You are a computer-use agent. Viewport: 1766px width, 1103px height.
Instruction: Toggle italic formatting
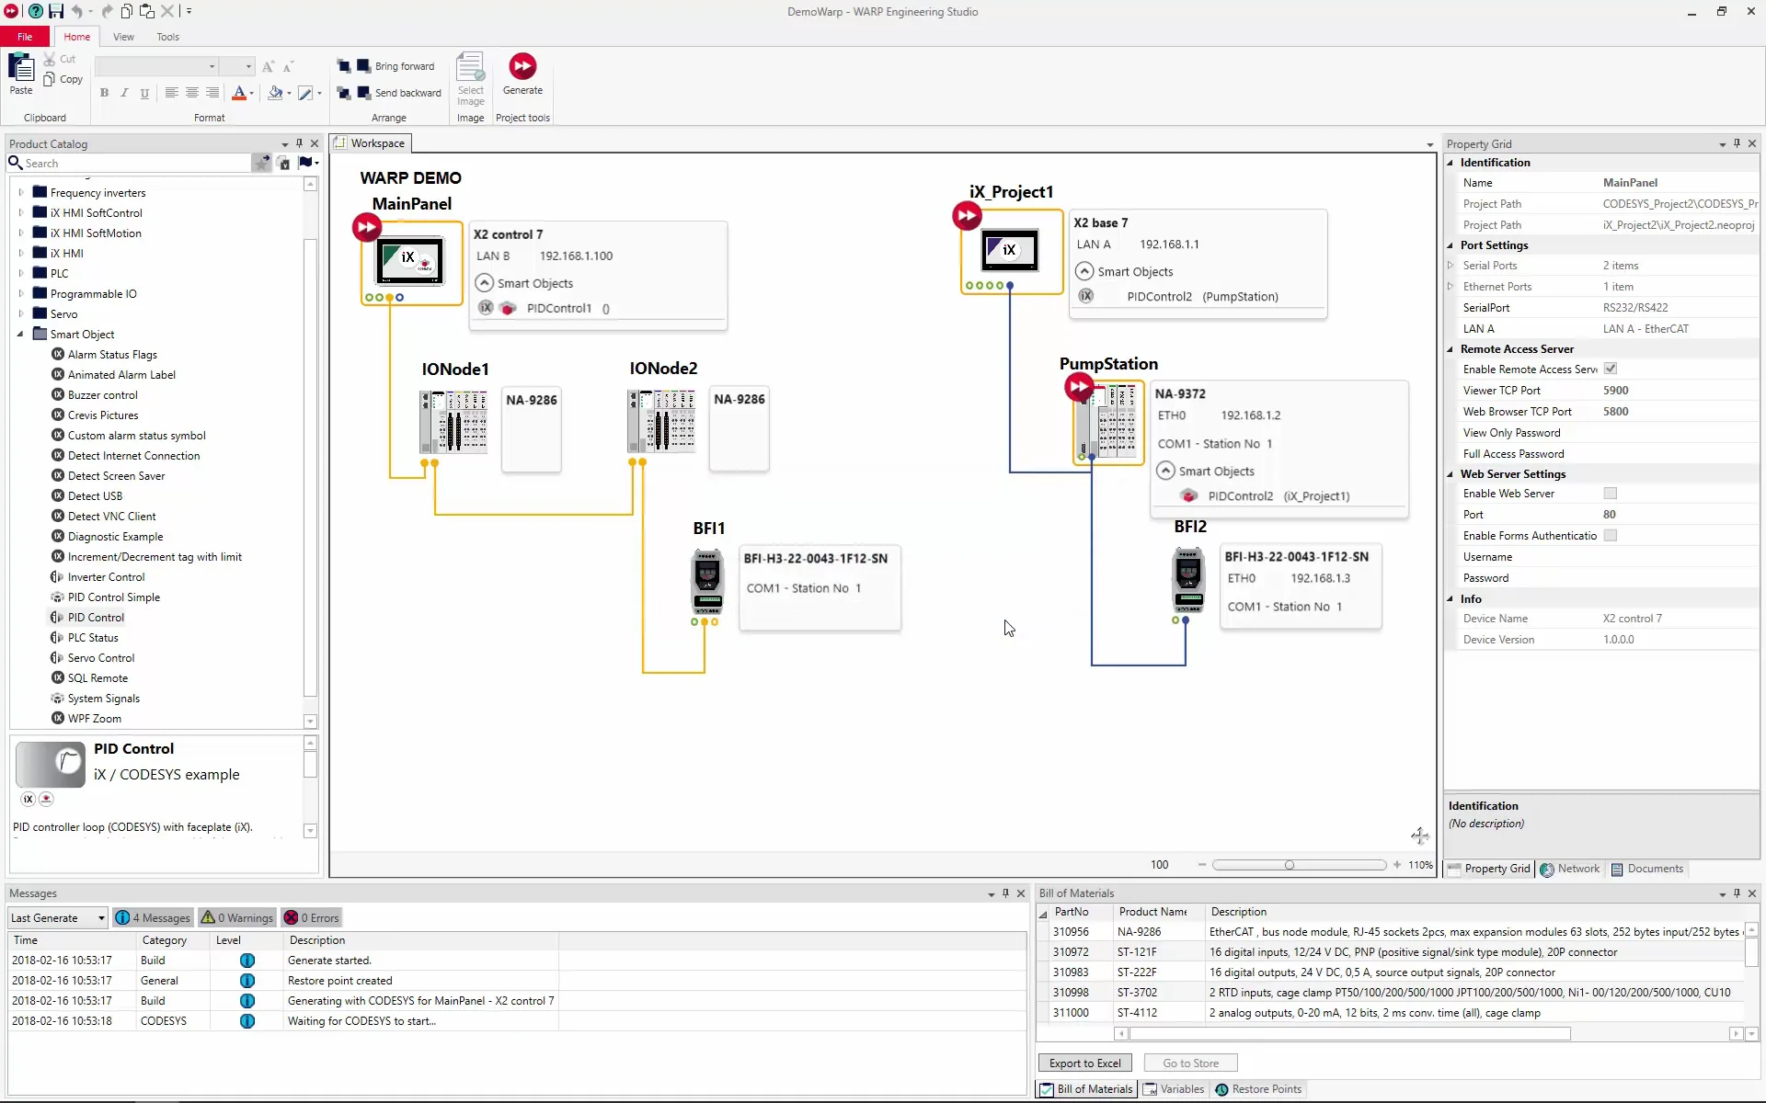124,93
